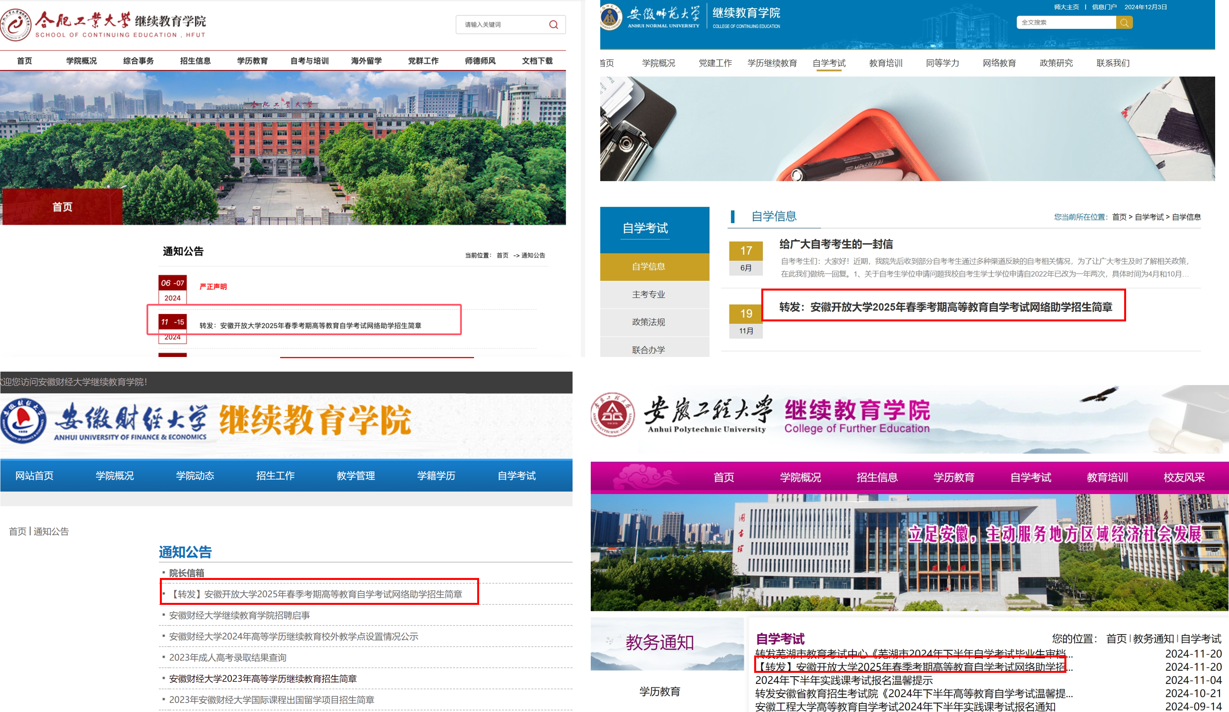Select 主考专业 in the self-study sidebar
This screenshot has height=712, width=1229.
tap(648, 295)
